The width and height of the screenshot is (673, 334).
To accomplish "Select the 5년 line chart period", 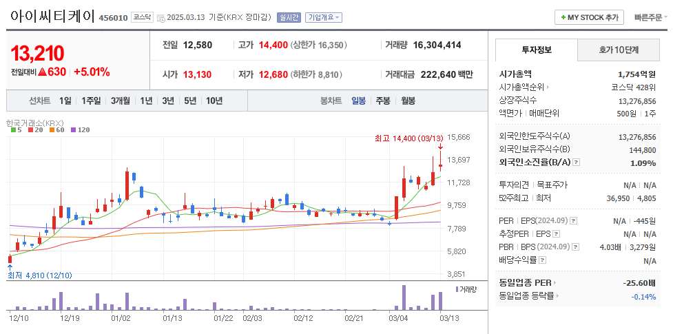I will [x=190, y=101].
